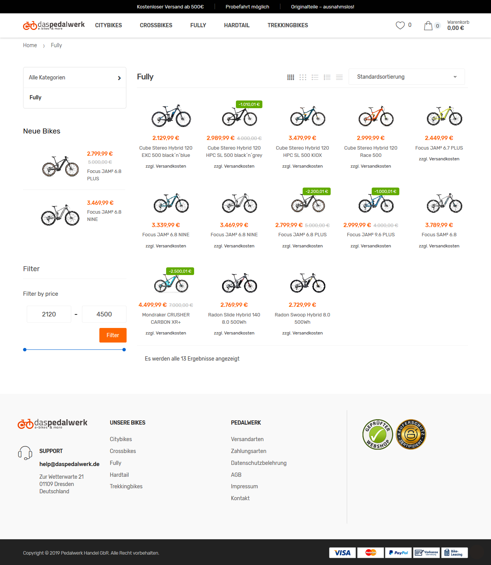Click the -2.500,01 € discount badge
Screen dimensions: 491x565
tap(180, 271)
